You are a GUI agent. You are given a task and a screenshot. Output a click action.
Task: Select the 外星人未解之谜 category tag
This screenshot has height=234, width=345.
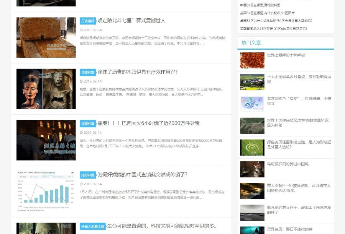[x=93, y=226]
